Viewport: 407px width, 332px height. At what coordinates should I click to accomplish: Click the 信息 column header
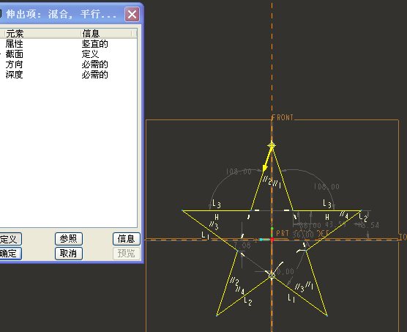click(x=106, y=34)
